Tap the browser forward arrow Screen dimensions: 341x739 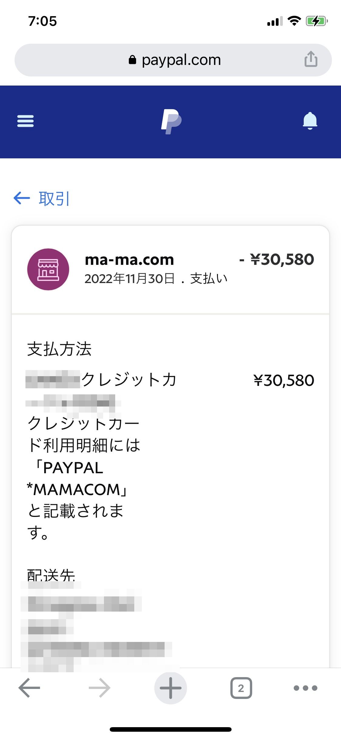click(99, 688)
